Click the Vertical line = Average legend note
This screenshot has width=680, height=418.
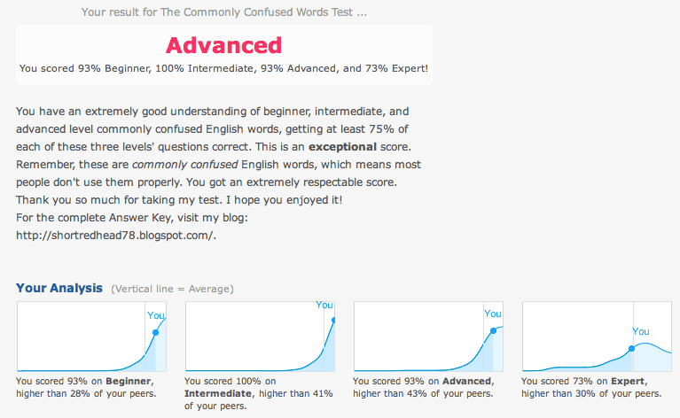(x=172, y=289)
